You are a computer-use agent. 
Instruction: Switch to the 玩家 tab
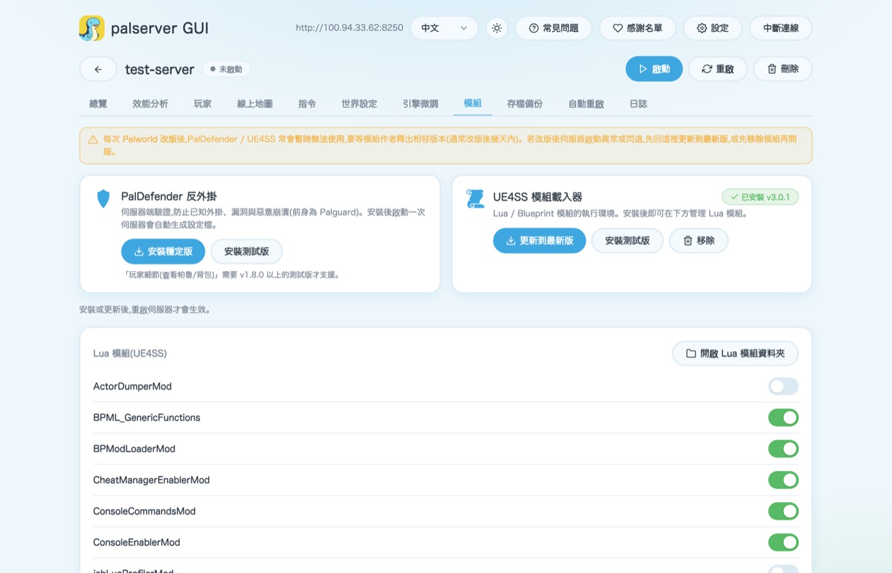[202, 103]
